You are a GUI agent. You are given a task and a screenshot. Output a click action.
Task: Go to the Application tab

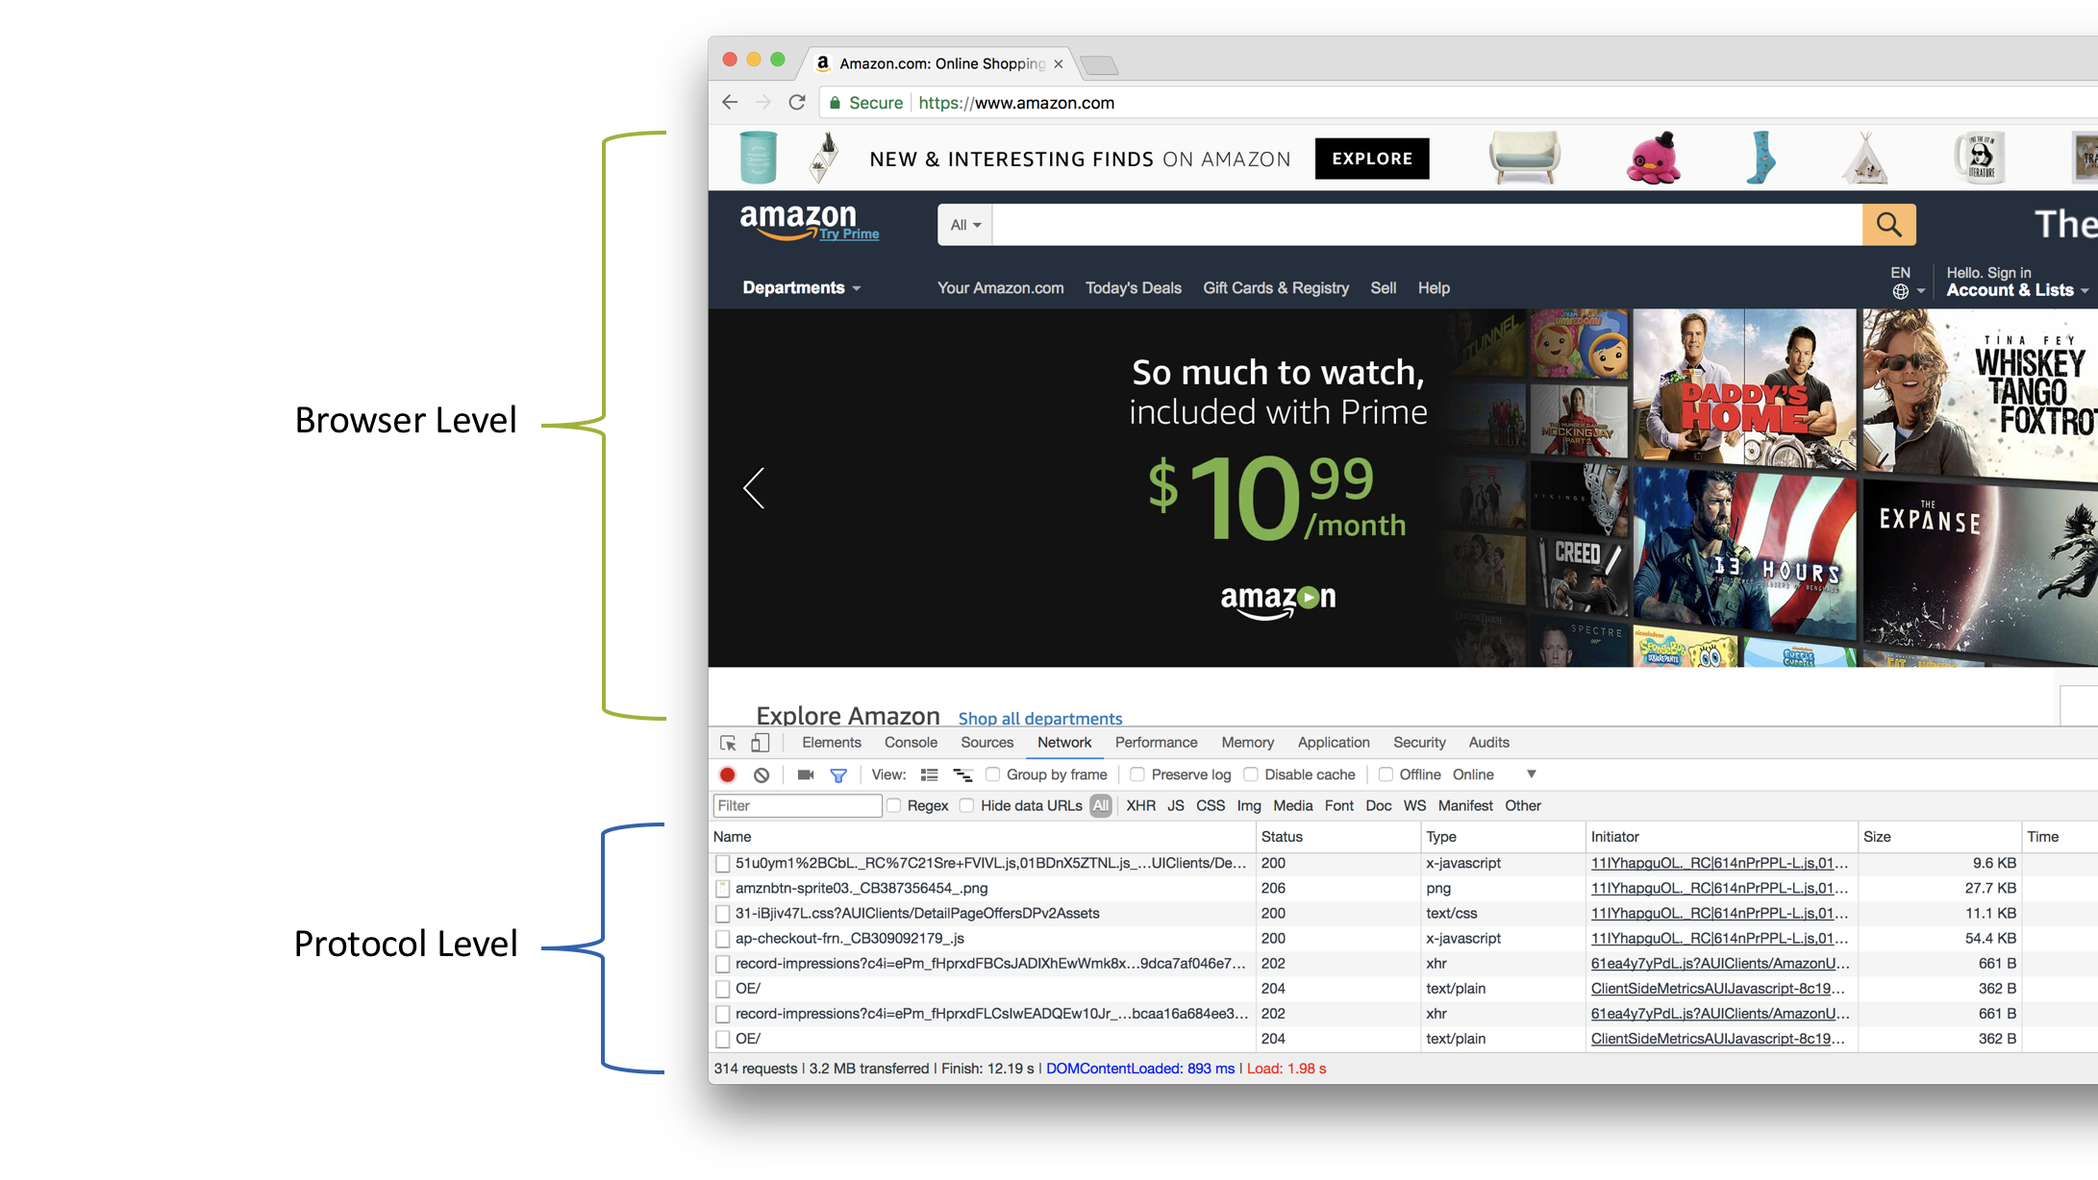tap(1334, 743)
